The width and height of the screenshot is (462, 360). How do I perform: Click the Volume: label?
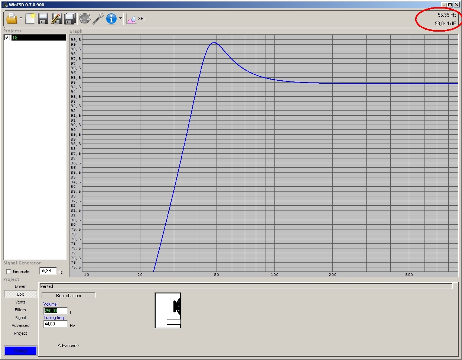click(51, 304)
